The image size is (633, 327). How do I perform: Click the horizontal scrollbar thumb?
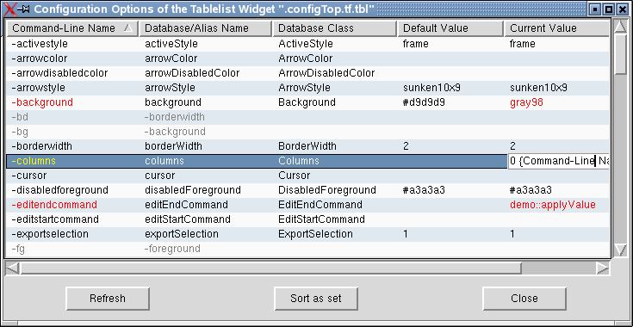tap(270, 268)
